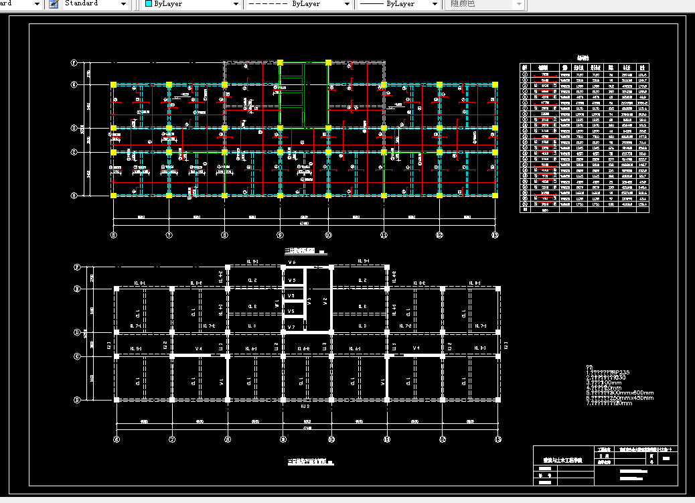Image resolution: width=695 pixels, height=503 pixels.
Task: Select note line ending in "300mmx600mm"
Action: pos(619,393)
